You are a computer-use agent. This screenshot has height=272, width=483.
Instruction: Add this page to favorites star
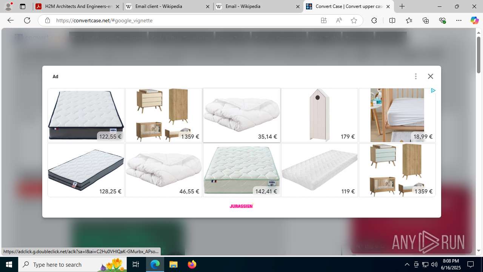pos(354,20)
